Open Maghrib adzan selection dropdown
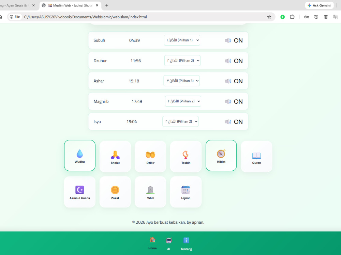The height and width of the screenshot is (255, 341). (x=183, y=101)
